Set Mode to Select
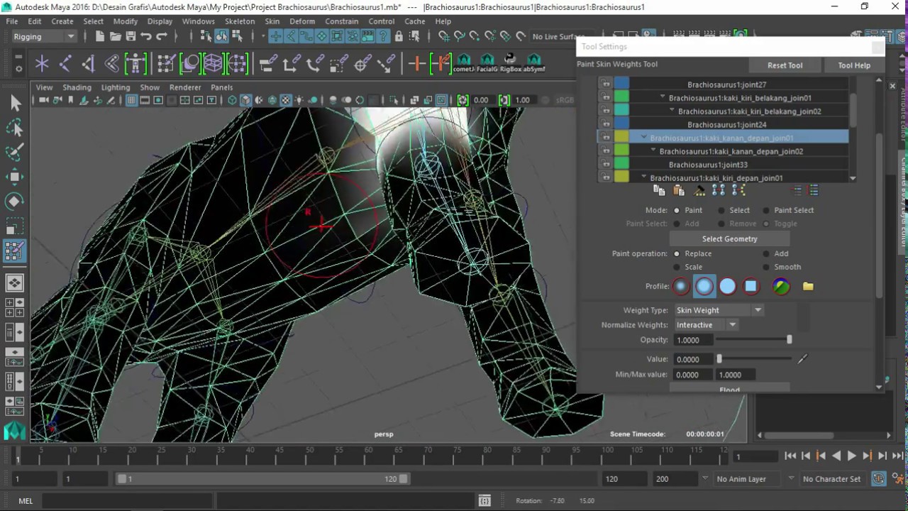Image resolution: width=908 pixels, height=511 pixels. coord(721,210)
